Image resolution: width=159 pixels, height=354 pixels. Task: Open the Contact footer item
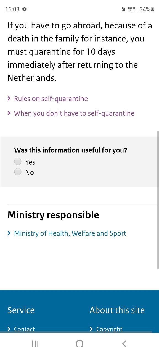[24, 329]
